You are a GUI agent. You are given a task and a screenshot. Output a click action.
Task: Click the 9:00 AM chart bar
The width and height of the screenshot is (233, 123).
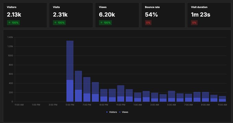tap(205, 97)
